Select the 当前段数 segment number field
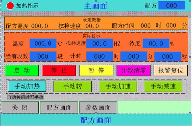This screenshot has height=126, width=192. (43, 56)
